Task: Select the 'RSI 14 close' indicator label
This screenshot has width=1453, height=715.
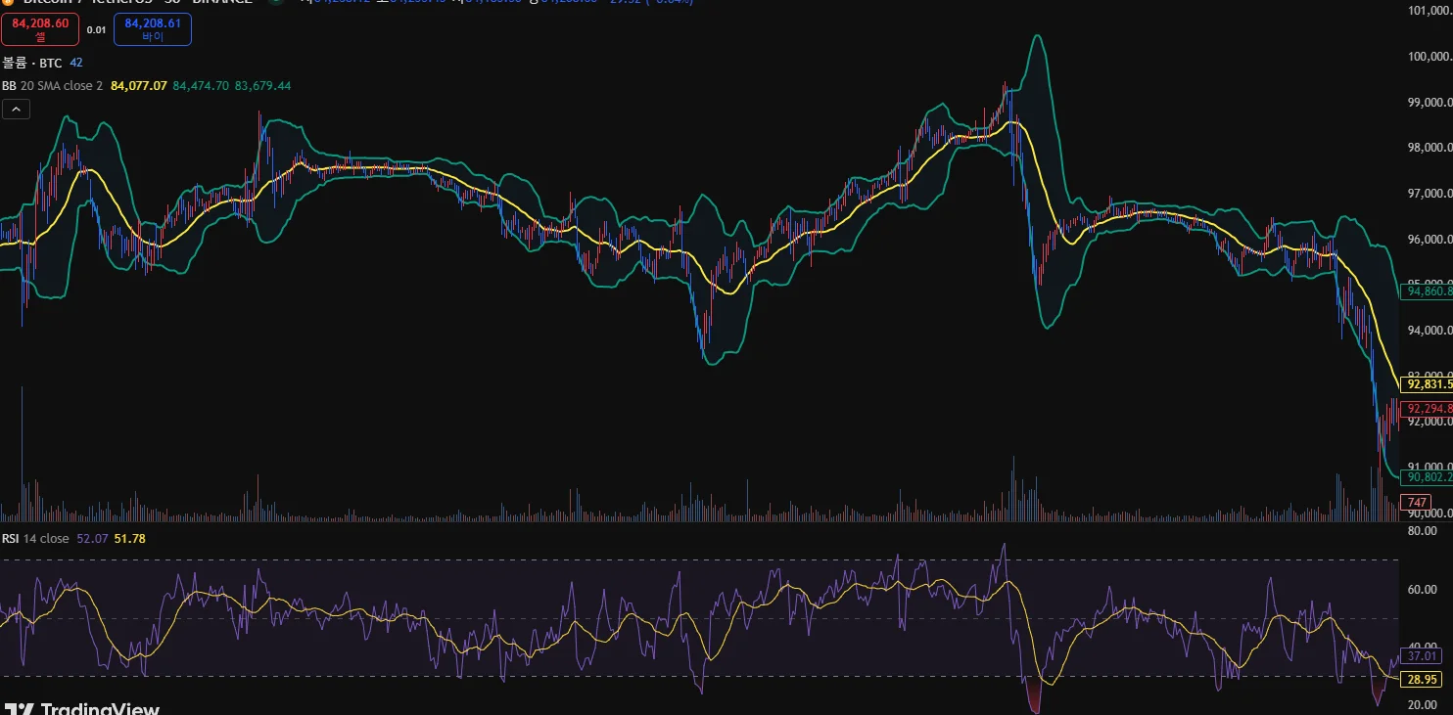Action: pyautogui.click(x=35, y=539)
